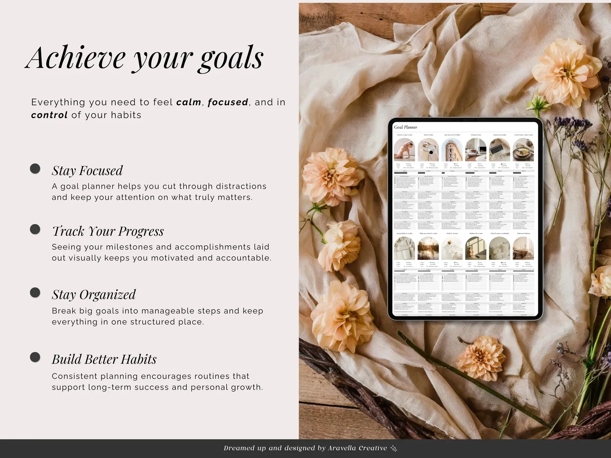Click the bullet beside Stay Focused
The height and width of the screenshot is (458, 611).
point(35,169)
